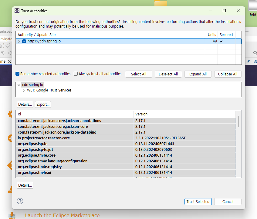Click the Secured column header
The height and width of the screenshot is (219, 257).
click(x=226, y=35)
